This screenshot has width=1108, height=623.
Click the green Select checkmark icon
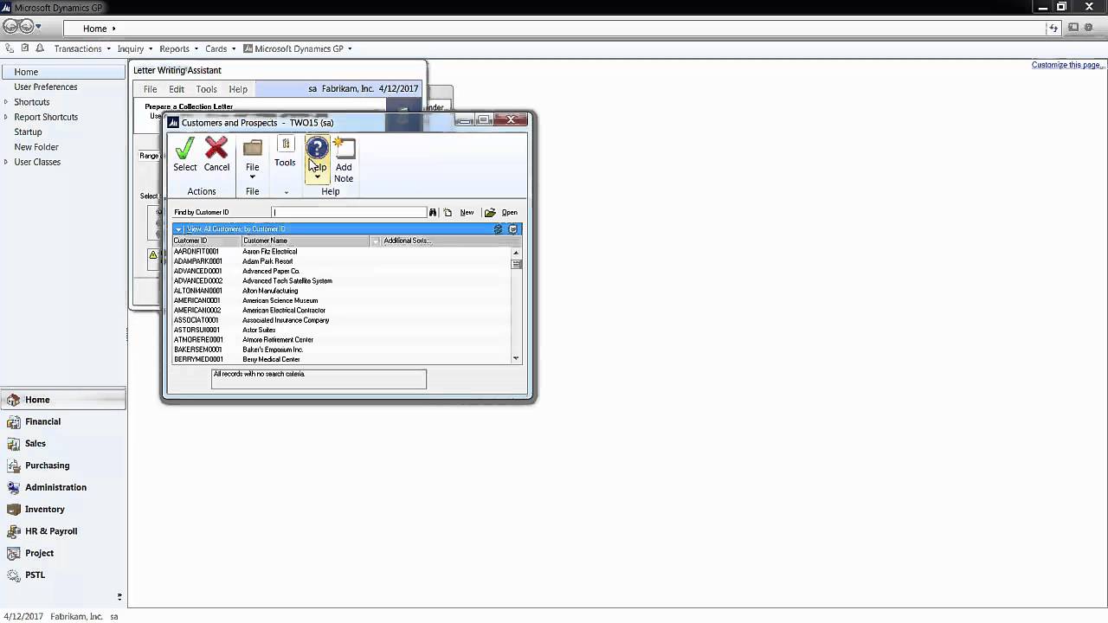click(184, 148)
